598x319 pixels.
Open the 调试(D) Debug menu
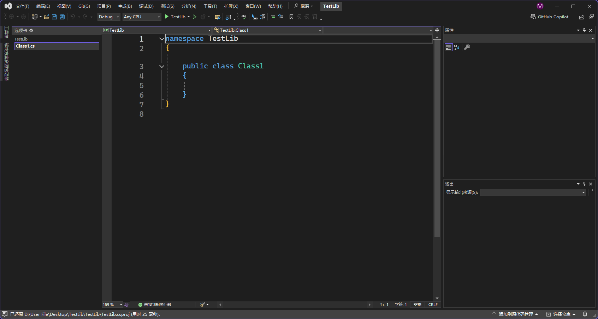[x=146, y=6]
